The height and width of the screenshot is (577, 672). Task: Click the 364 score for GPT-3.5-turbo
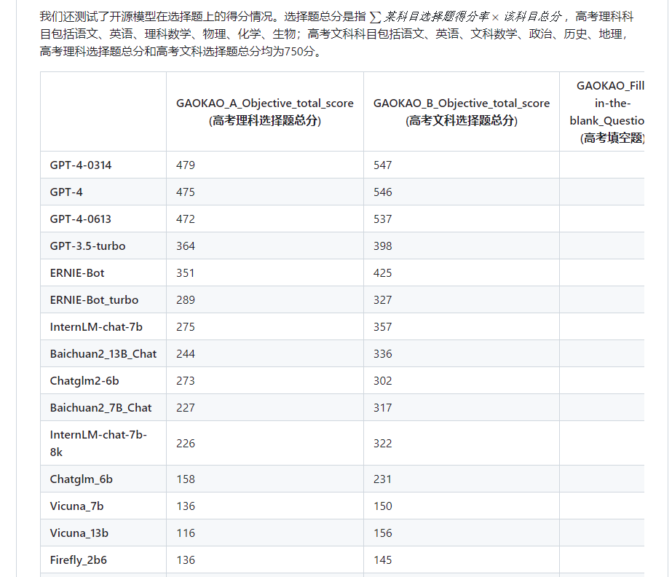186,246
